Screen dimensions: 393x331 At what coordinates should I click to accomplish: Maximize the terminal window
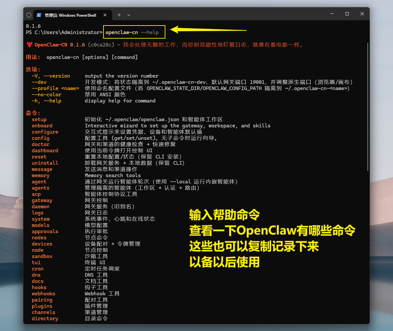click(347, 14)
